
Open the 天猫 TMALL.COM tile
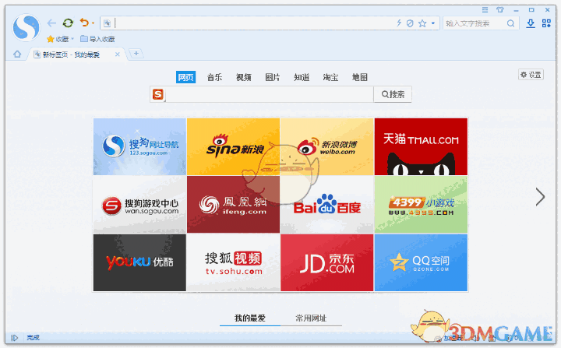(421, 146)
